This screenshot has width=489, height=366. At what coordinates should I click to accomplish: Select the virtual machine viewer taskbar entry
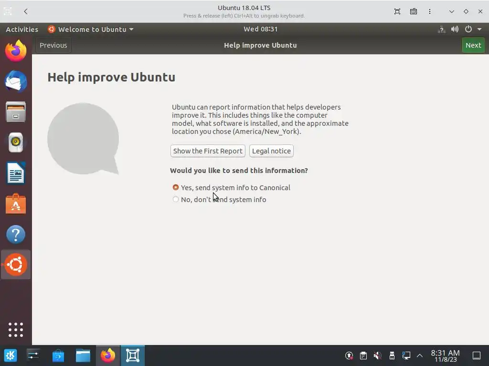[x=133, y=356]
